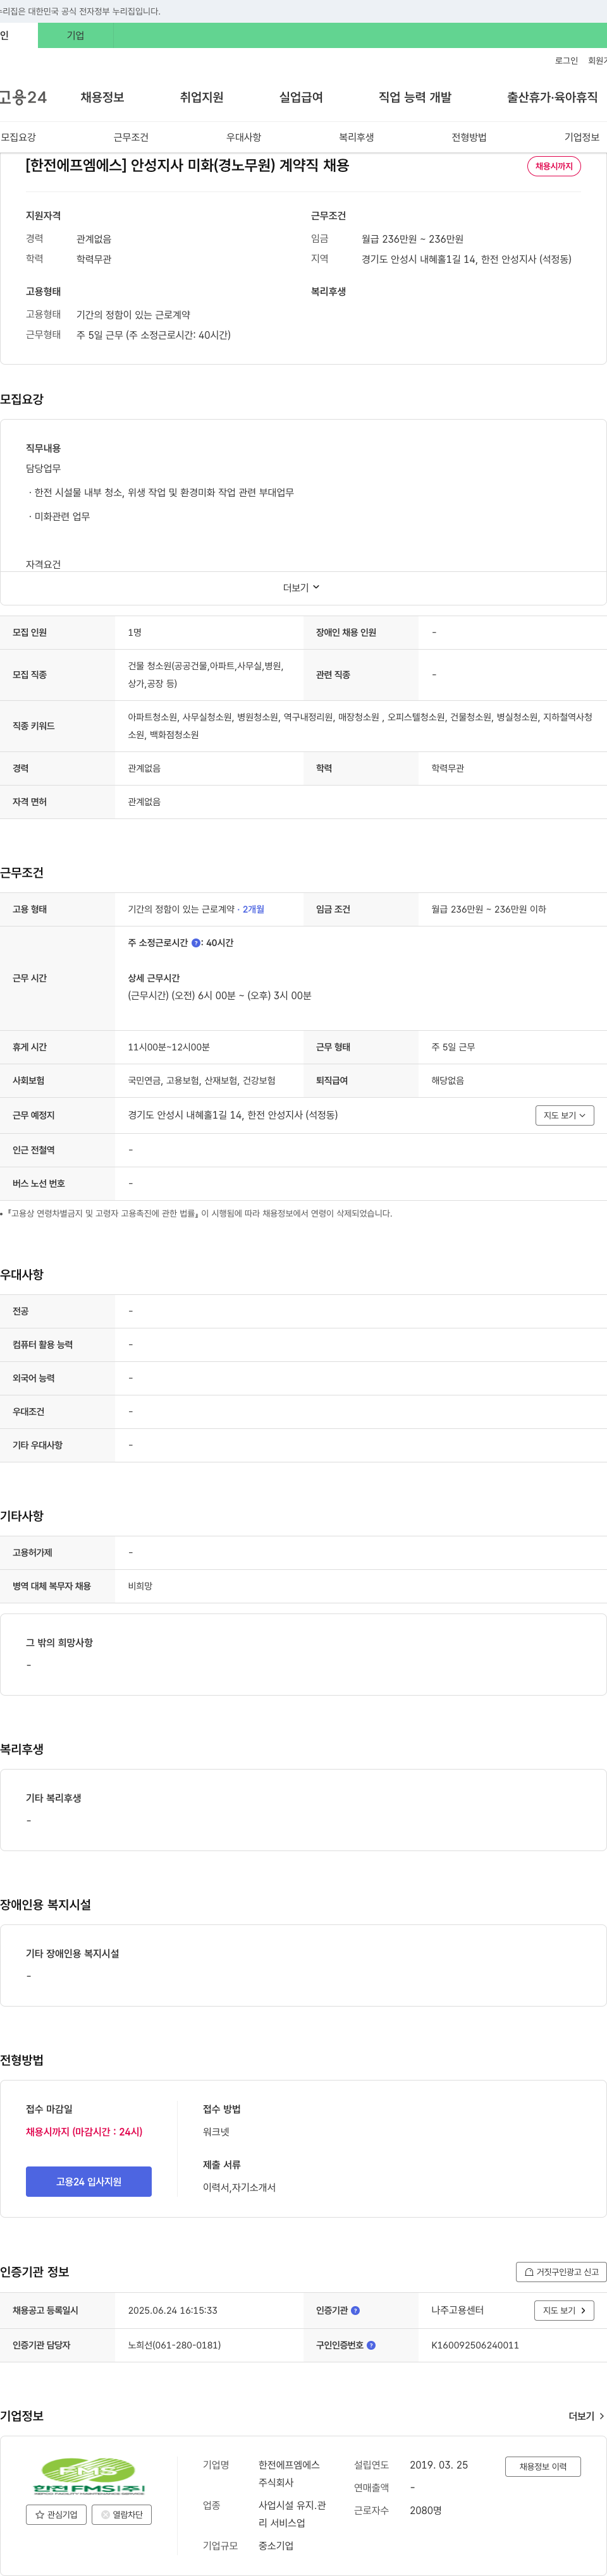Click the info icon next to 구인인증번호
Viewport: 607px width, 2576px height.
click(371, 2345)
